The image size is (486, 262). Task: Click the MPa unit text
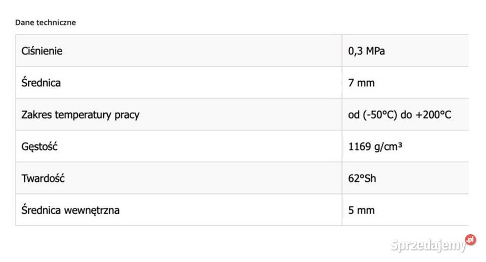375,51
